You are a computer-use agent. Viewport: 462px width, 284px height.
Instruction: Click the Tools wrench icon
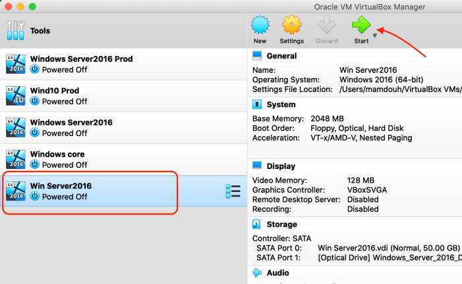click(x=15, y=31)
